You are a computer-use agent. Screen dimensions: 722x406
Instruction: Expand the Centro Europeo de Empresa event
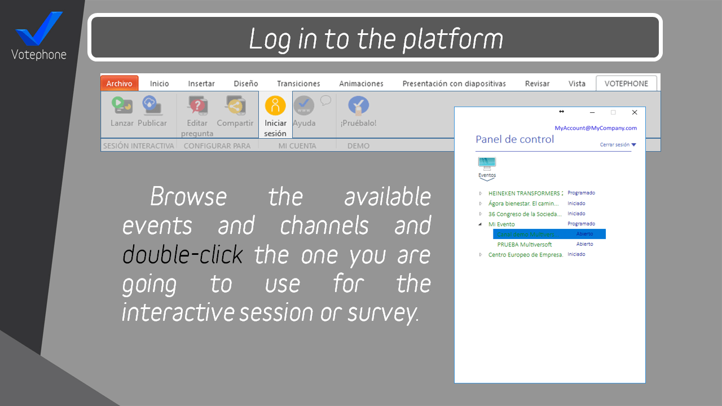coord(481,255)
